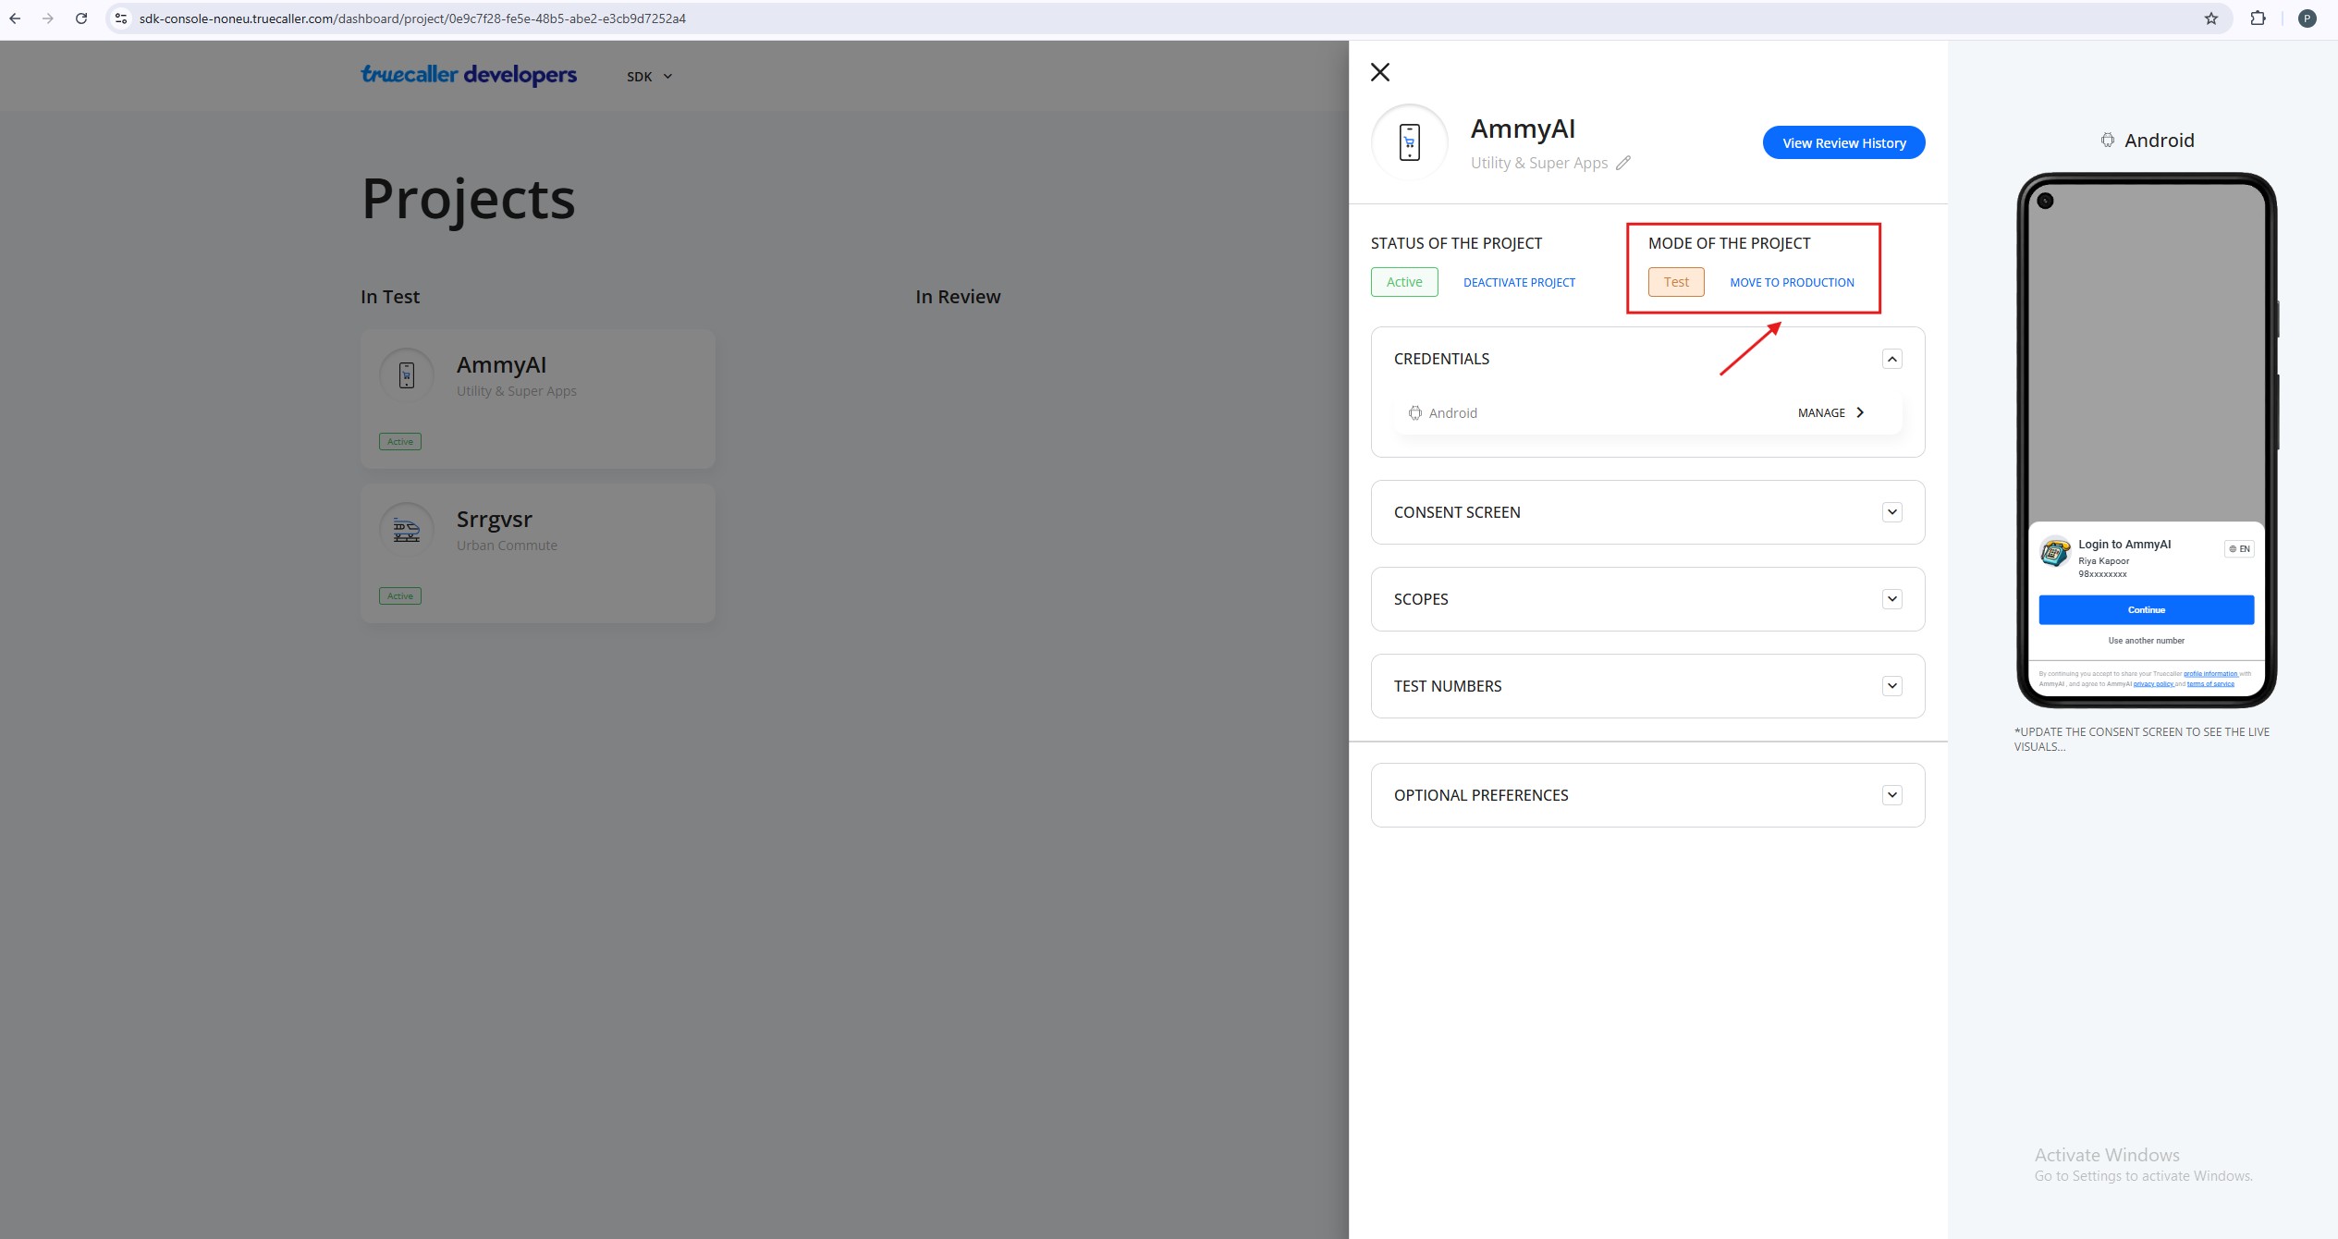Click the browser back arrow
This screenshot has width=2338, height=1239.
(x=15, y=18)
